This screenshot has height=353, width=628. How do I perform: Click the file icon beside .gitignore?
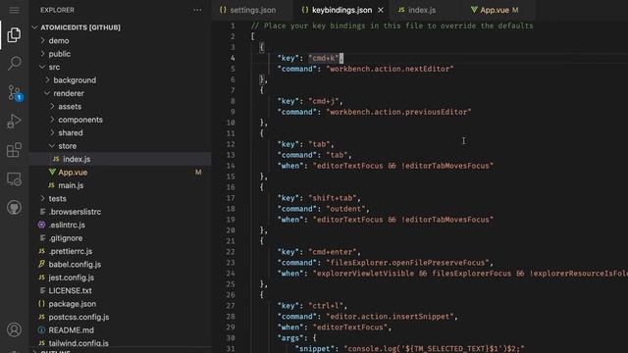[x=42, y=237]
